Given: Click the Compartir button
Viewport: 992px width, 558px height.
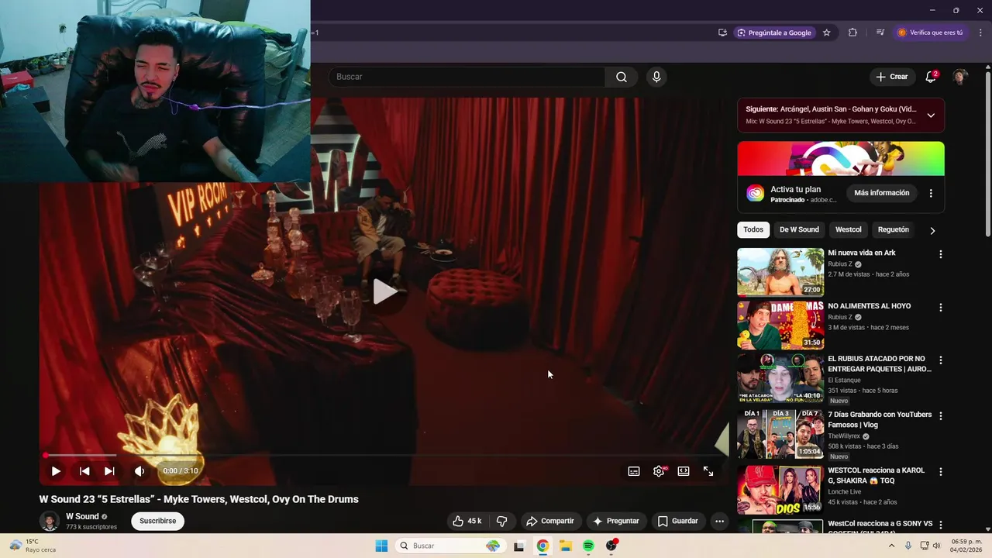Looking at the screenshot, I should point(549,521).
